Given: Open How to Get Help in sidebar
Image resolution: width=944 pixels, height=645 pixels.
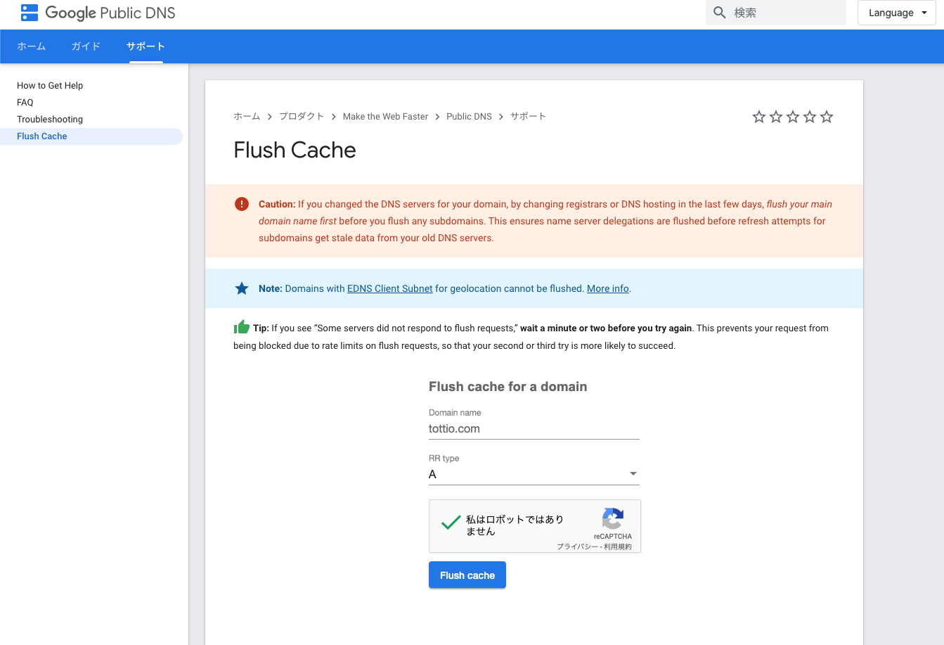Looking at the screenshot, I should [x=50, y=86].
